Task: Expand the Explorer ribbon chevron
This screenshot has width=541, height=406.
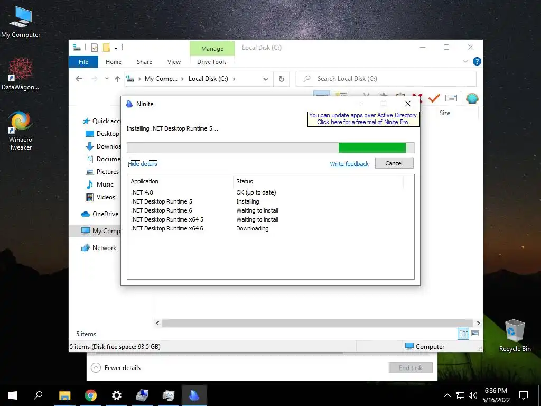Action: tap(465, 61)
